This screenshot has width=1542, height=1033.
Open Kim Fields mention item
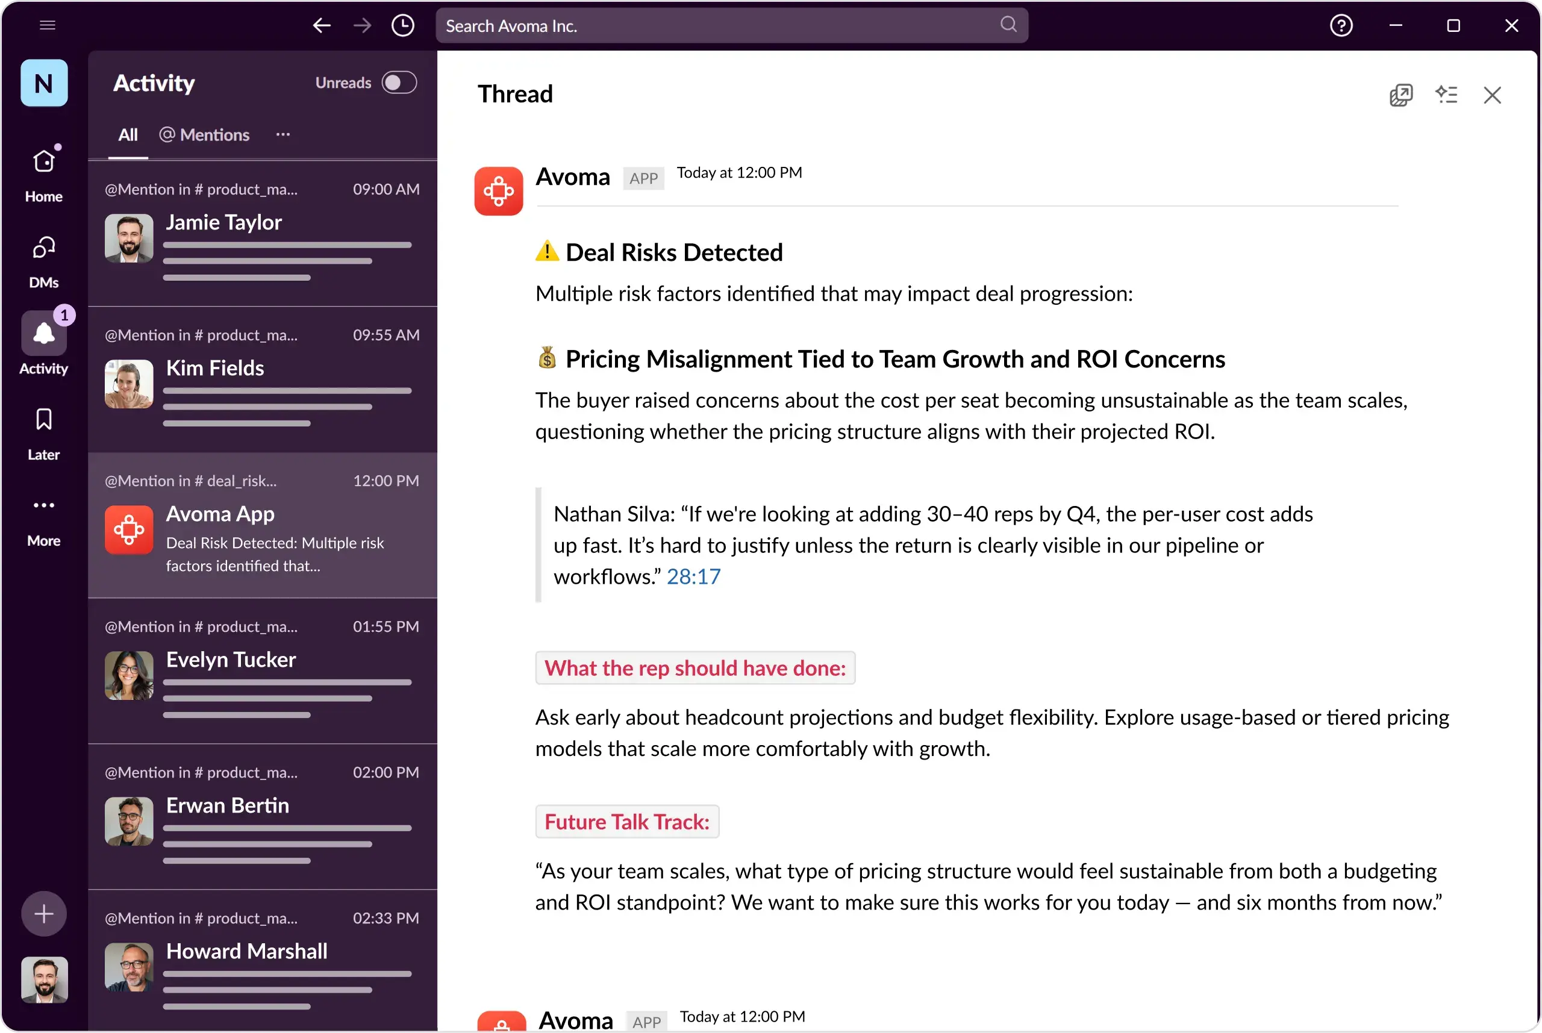click(x=262, y=380)
